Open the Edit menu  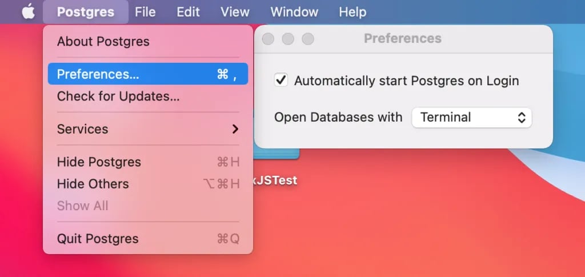pos(188,11)
